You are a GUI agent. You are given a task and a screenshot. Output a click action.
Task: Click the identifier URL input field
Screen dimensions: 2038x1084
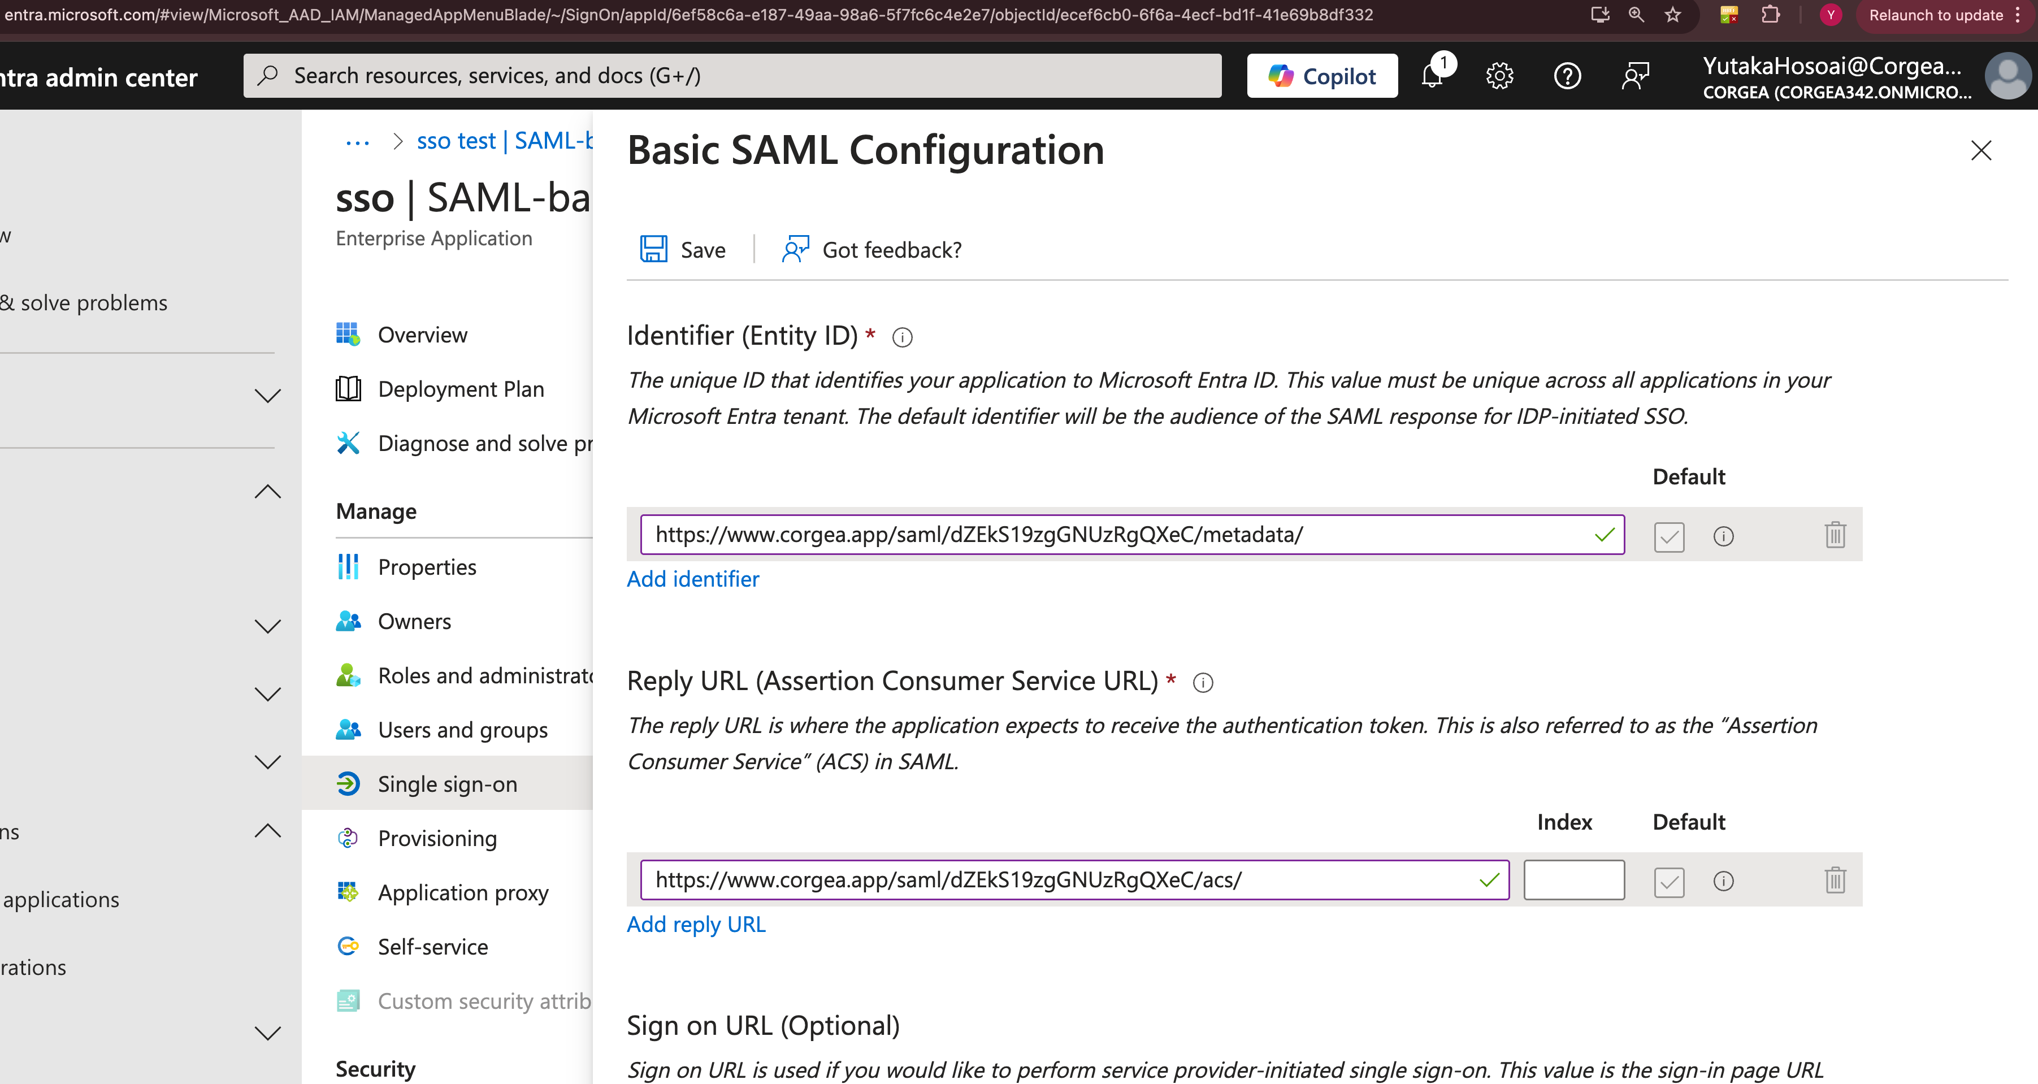1132,535
